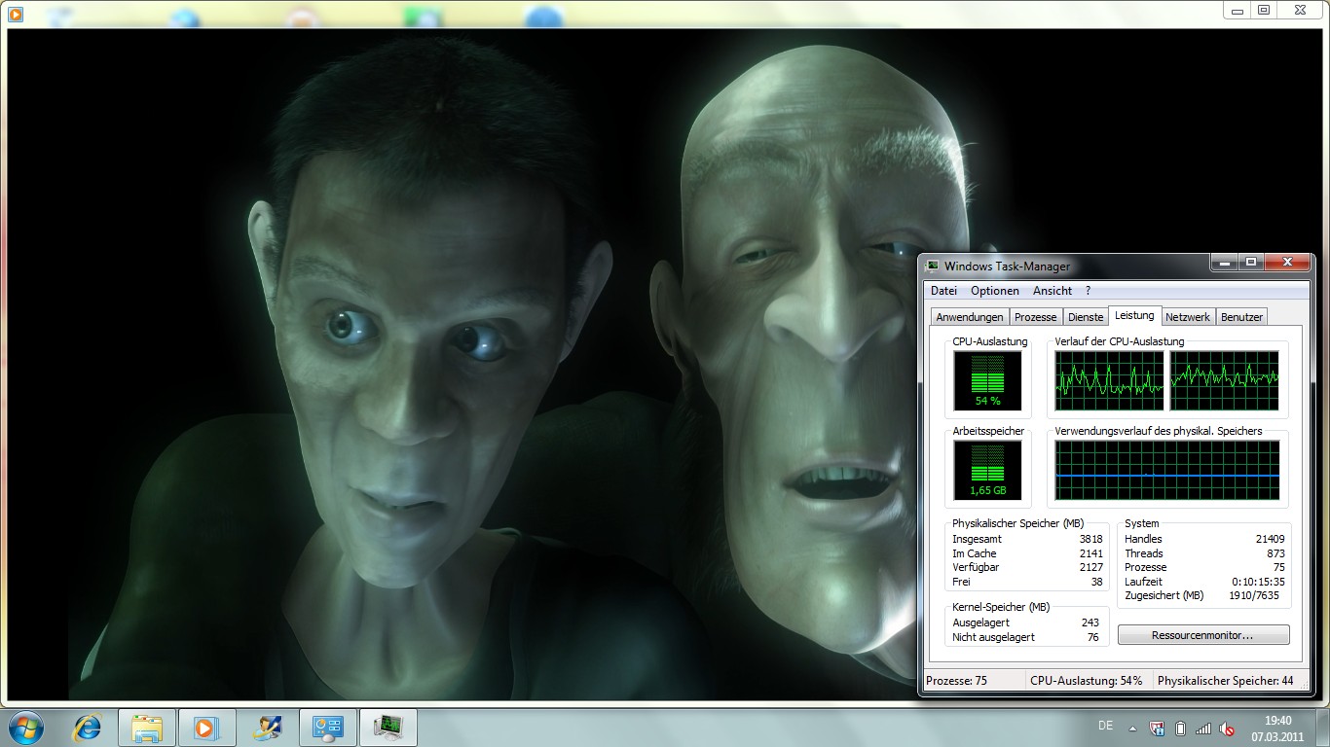Image resolution: width=1330 pixels, height=747 pixels.
Task: Click the DE input language indicator
Action: (x=1105, y=726)
